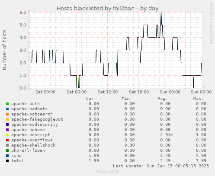Click the 3.0 y-axis value
This screenshot has height=176, width=215.
(x=23, y=50)
